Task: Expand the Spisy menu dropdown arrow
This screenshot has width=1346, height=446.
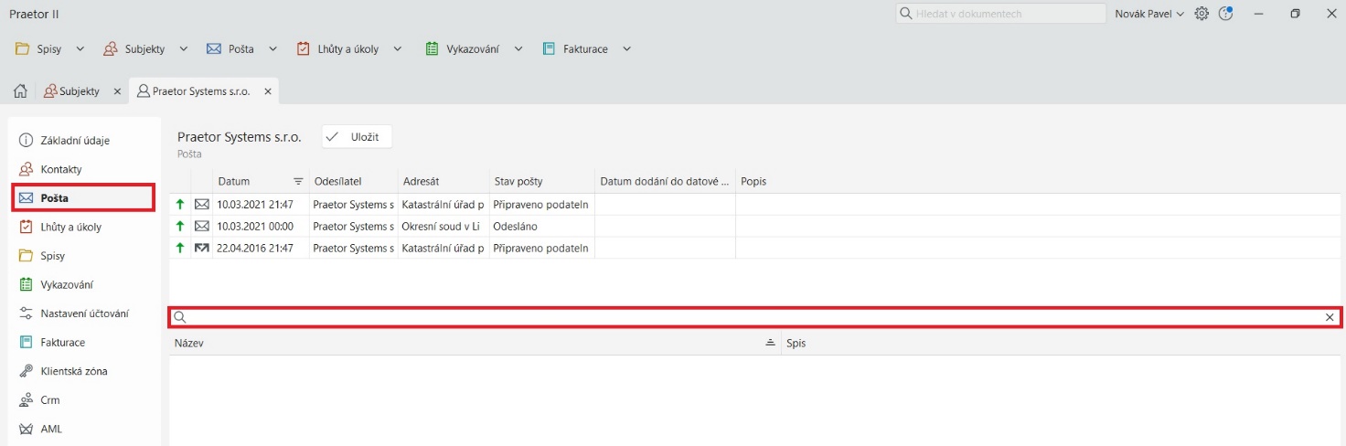Action: click(80, 48)
